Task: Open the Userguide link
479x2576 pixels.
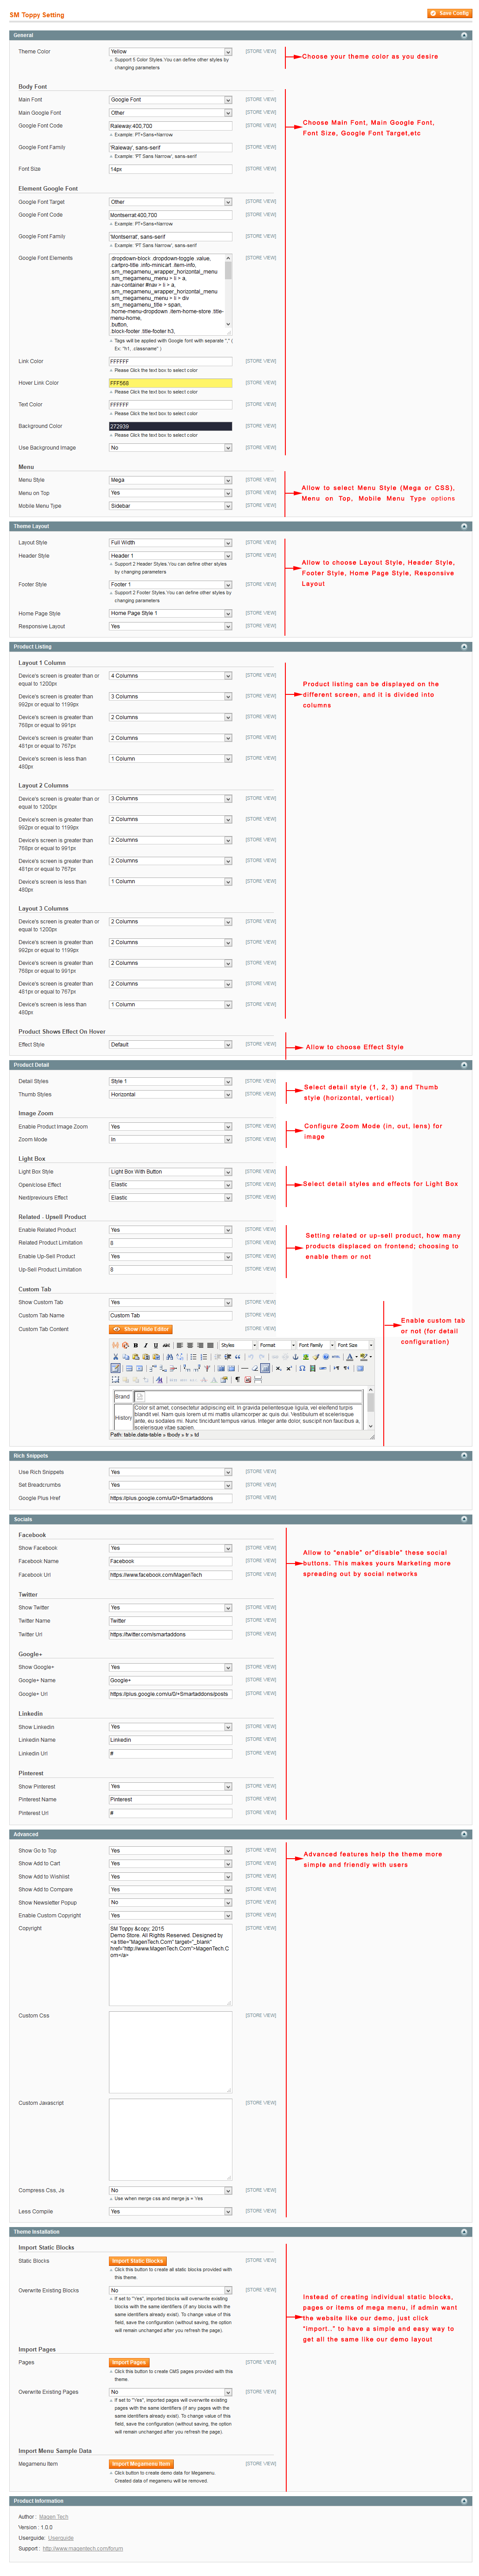Action: [61, 2538]
